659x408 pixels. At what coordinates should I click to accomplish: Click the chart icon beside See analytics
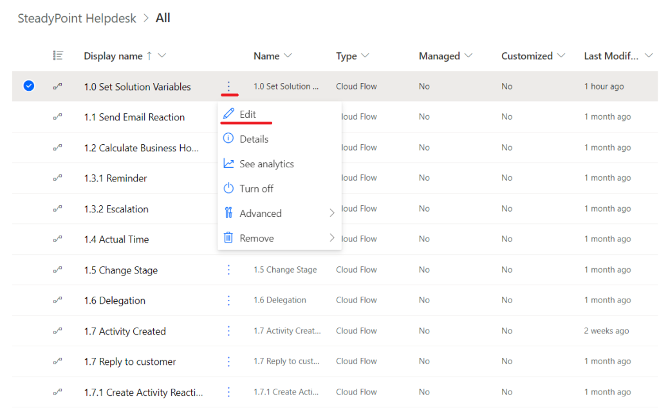pos(230,163)
